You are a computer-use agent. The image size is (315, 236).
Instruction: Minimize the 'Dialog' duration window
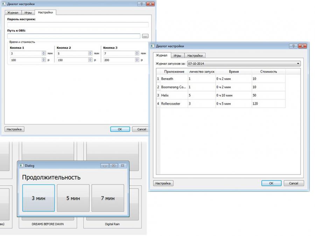[x=105, y=165]
